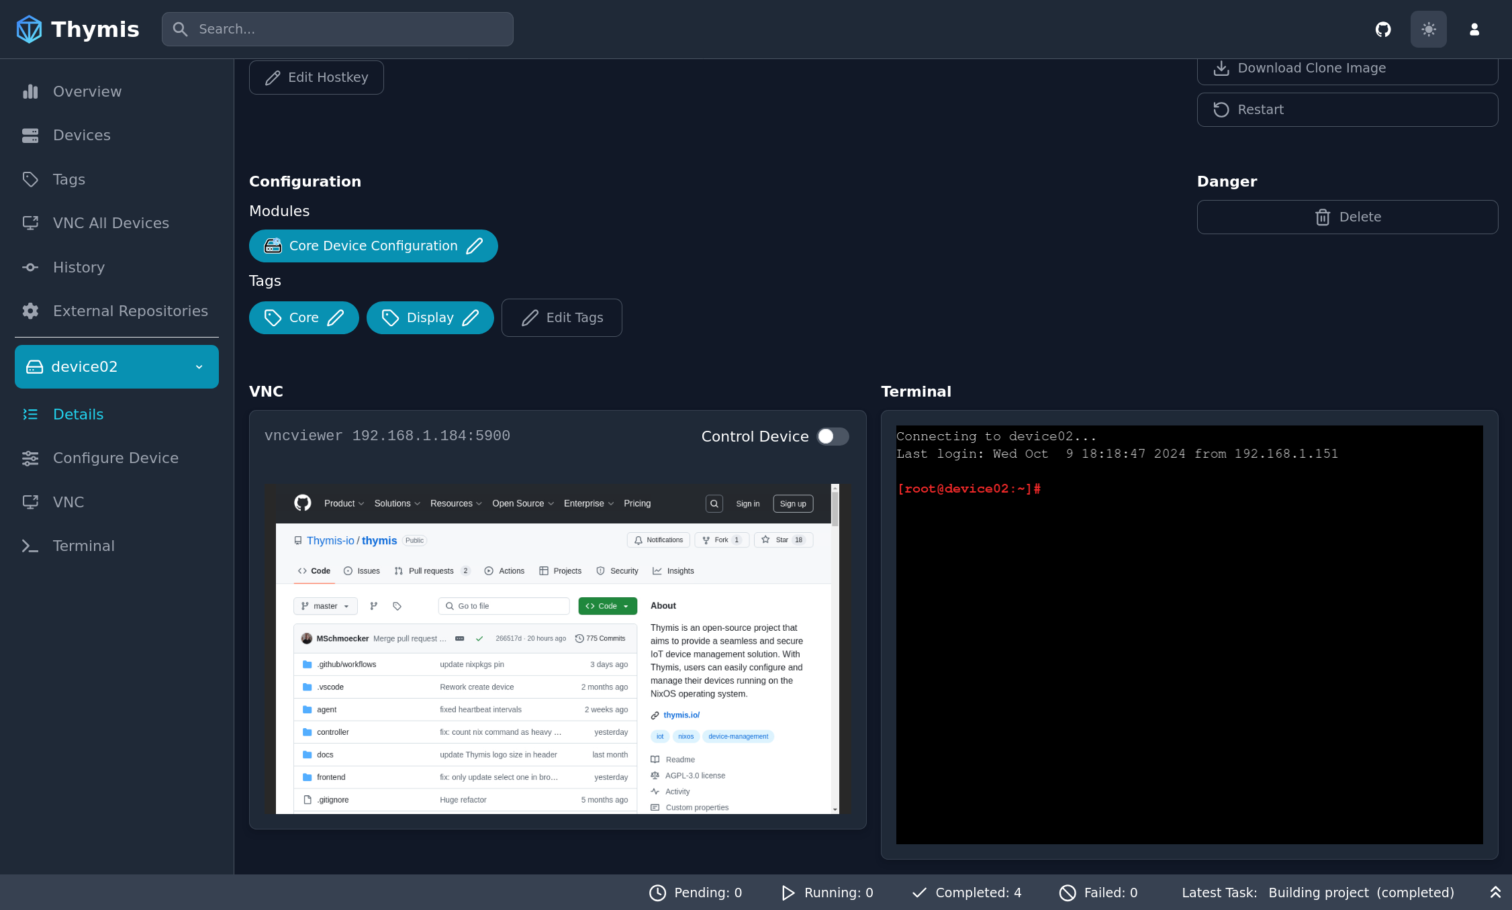Click the search input field

(338, 29)
